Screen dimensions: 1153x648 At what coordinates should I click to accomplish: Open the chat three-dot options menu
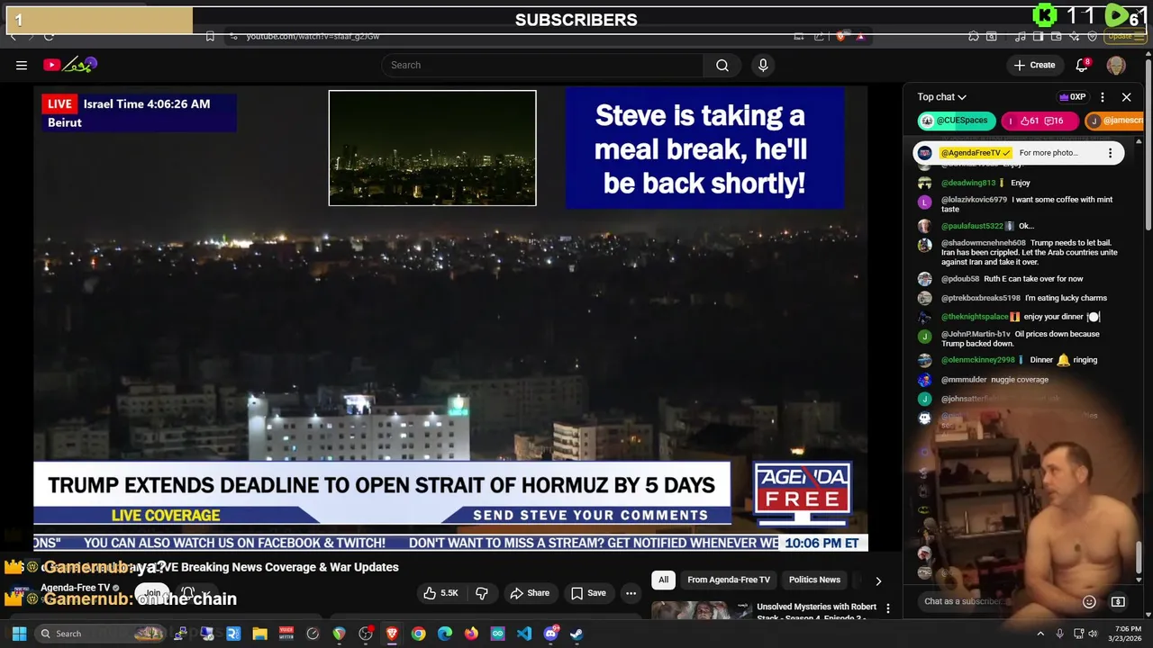click(x=1103, y=97)
